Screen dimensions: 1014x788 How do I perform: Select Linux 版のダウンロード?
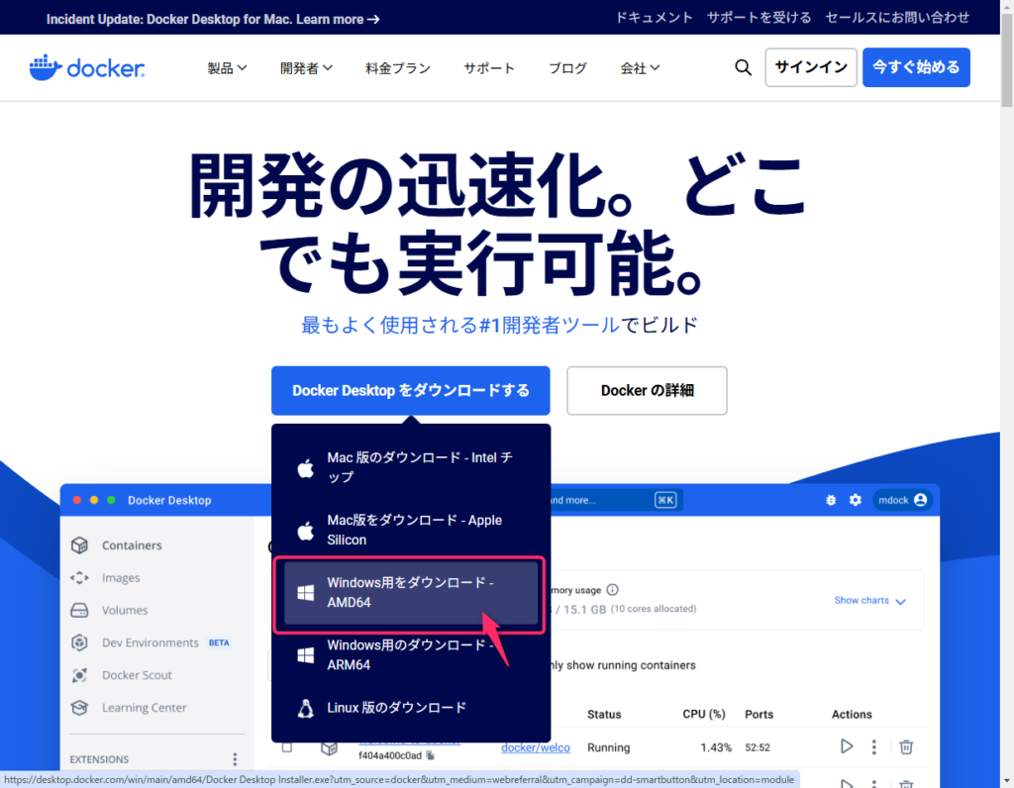click(x=411, y=708)
